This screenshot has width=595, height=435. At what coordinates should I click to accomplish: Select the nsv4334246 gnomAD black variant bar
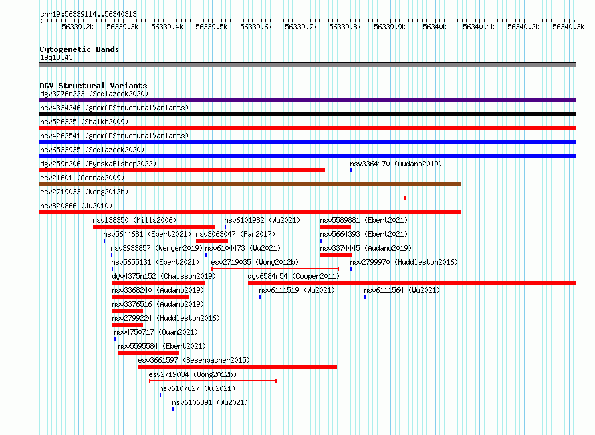308,114
